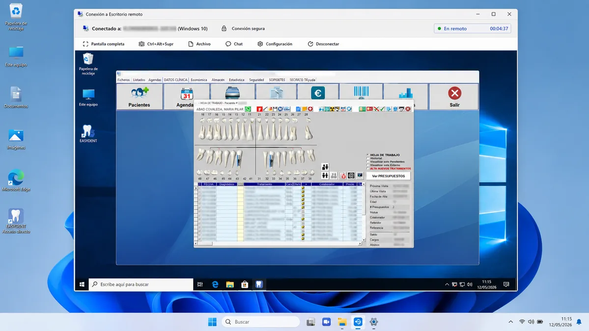Click the blue M circle toolbar icon
The height and width of the screenshot is (331, 589).
[x=280, y=109]
